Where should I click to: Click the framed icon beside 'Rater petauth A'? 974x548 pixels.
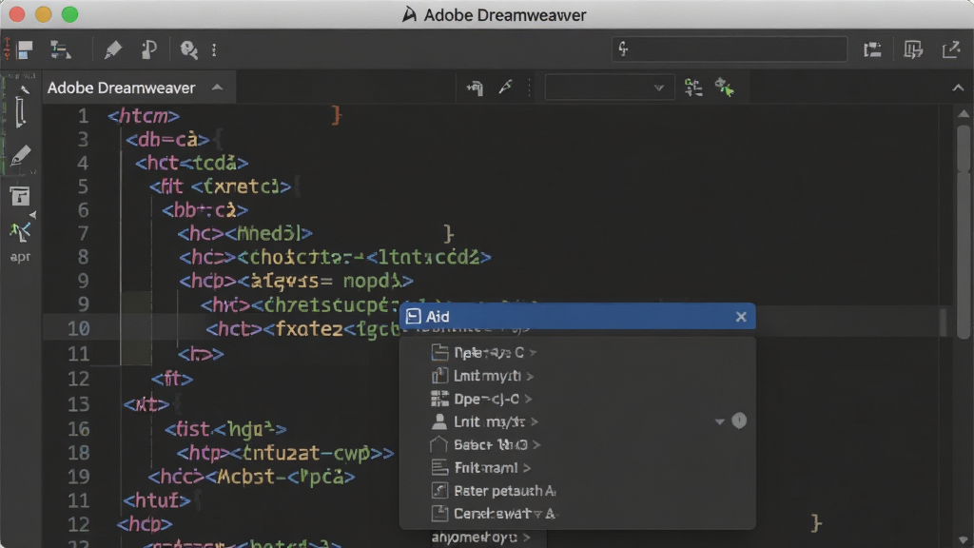tap(439, 491)
